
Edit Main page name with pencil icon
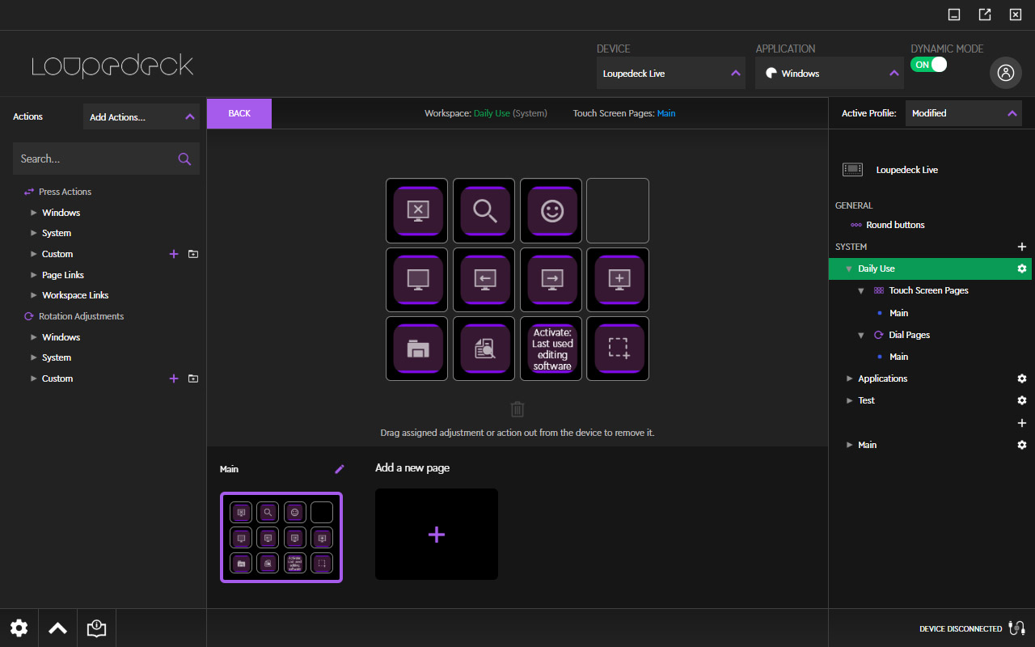click(x=340, y=469)
